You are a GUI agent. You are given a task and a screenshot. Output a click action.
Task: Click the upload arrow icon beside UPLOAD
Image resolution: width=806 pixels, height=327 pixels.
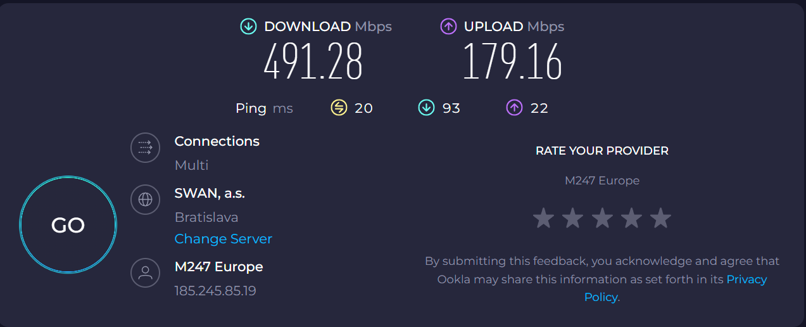(448, 27)
